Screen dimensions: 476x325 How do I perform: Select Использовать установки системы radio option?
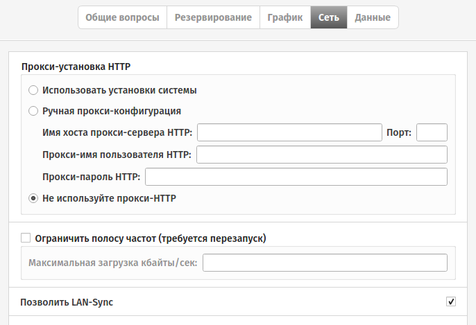point(33,90)
